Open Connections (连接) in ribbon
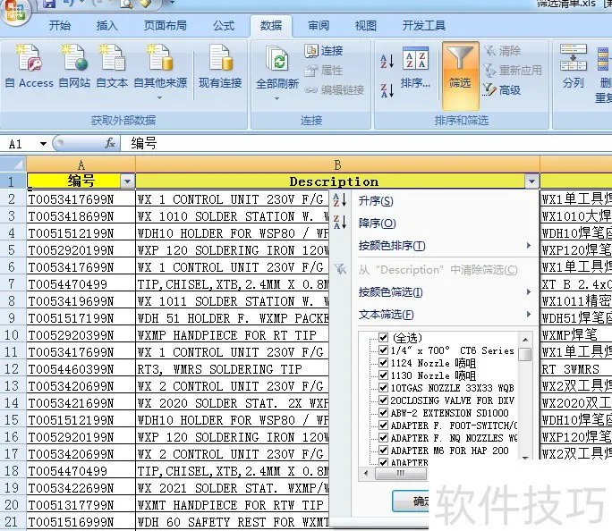 pos(324,51)
